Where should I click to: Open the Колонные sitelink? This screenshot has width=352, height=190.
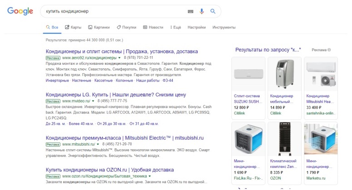124,81
